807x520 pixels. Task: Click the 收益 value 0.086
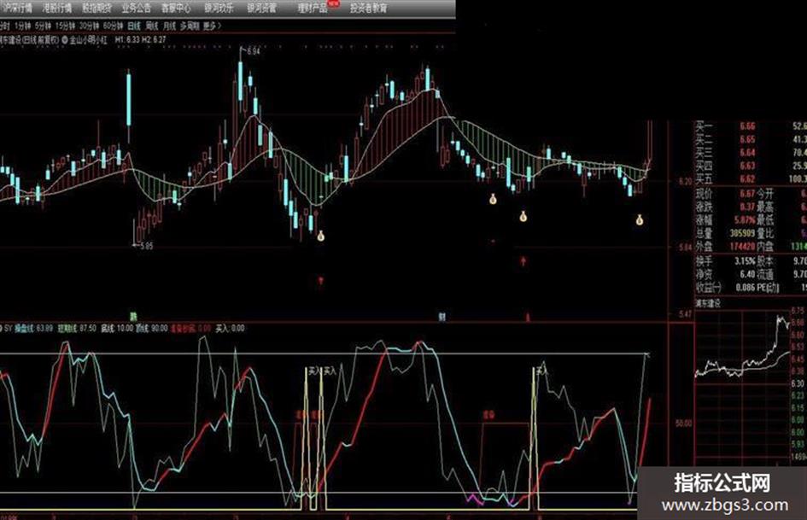(x=746, y=288)
